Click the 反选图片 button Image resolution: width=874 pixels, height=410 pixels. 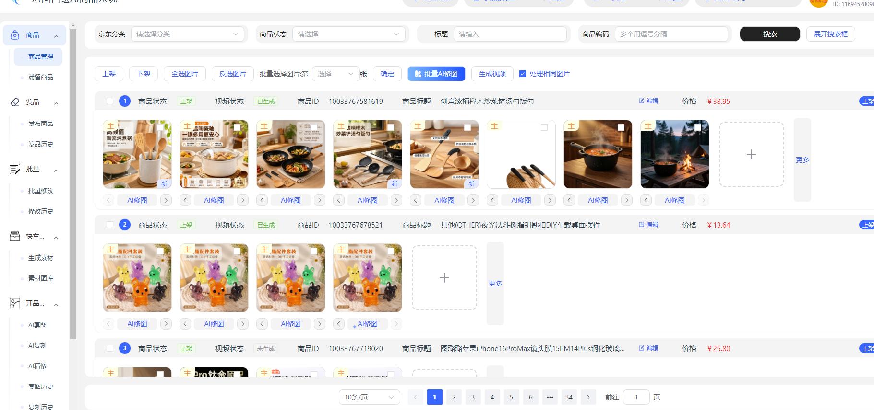point(233,74)
